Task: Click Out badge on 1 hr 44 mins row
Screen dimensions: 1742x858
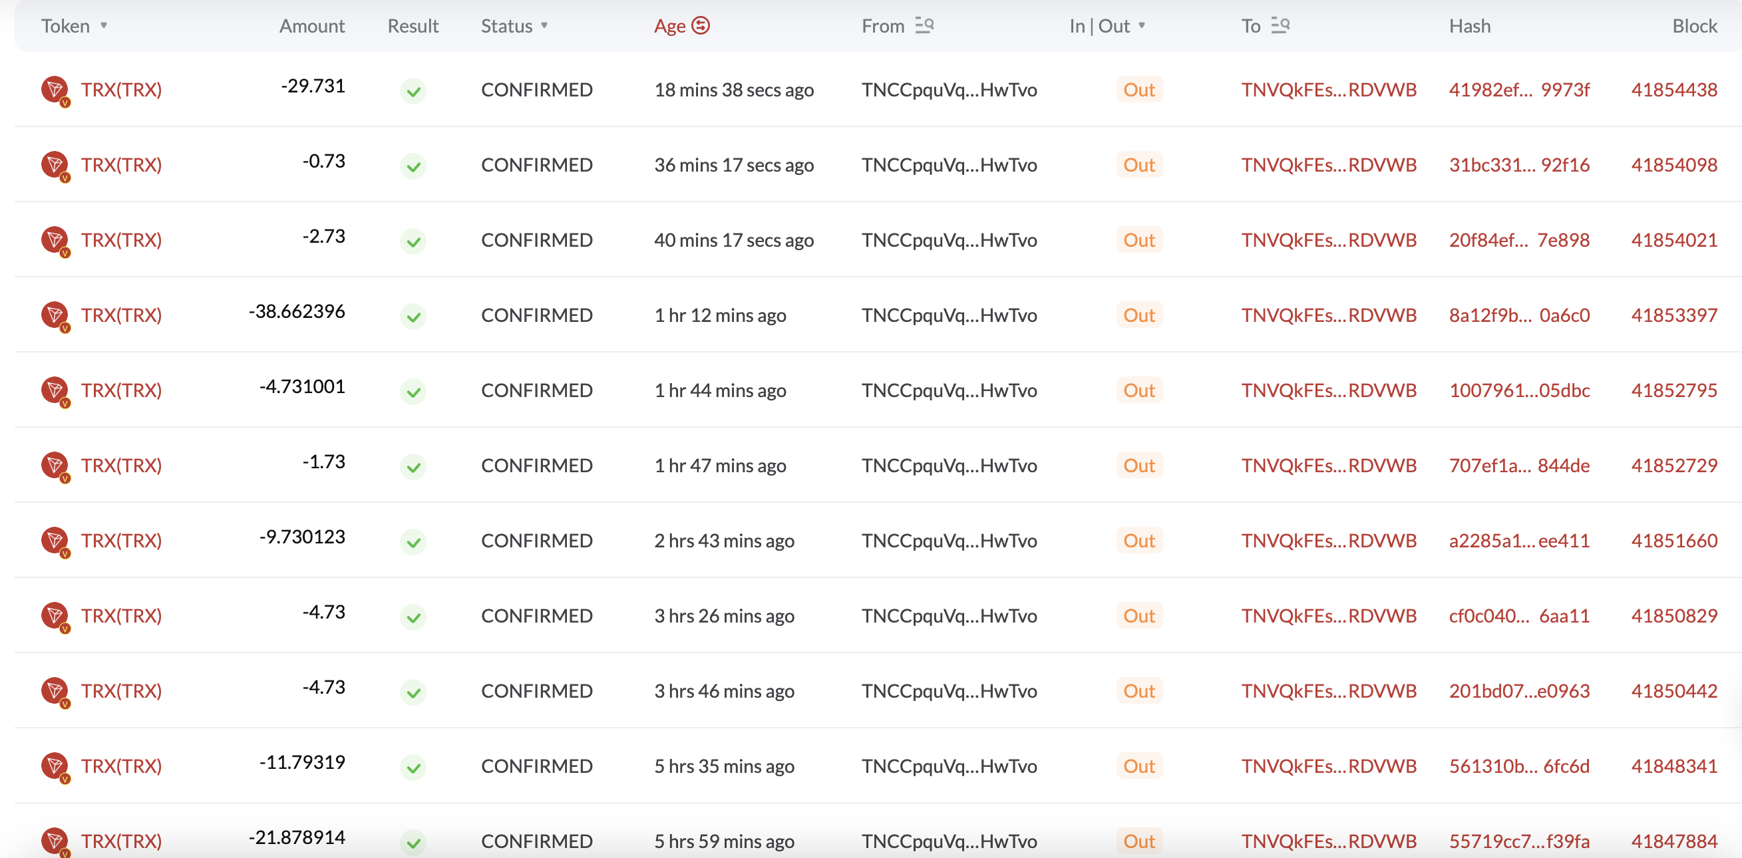Action: click(1138, 390)
